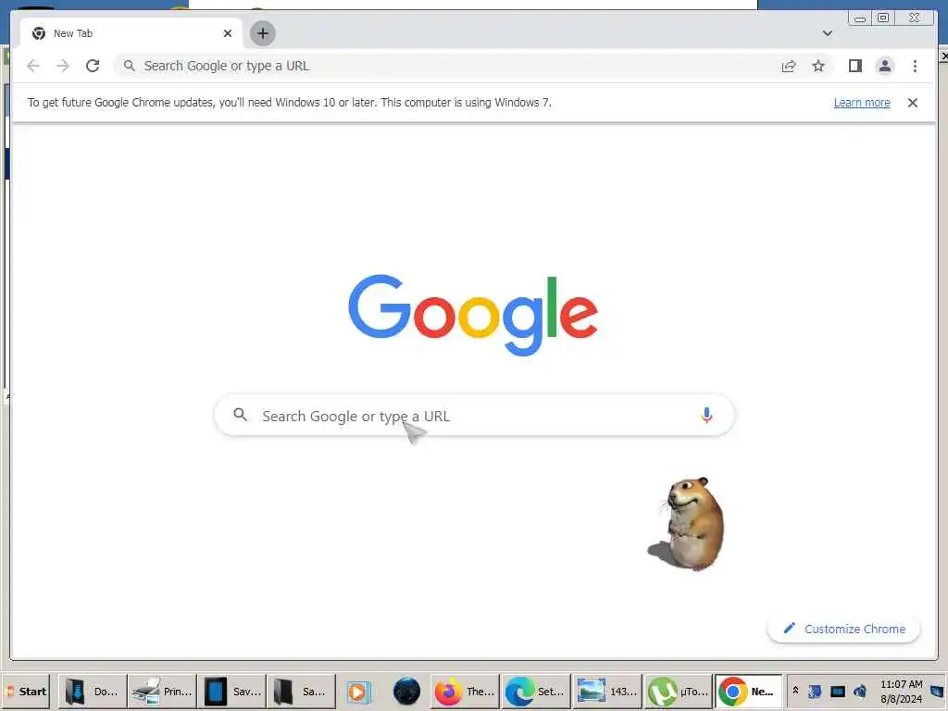Open Chrome three-dot menu

tap(915, 66)
